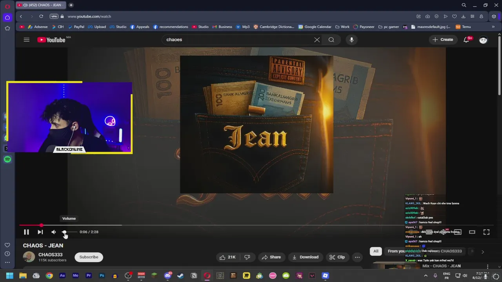The width and height of the screenshot is (502, 282).
Task: Open Adobe Photoshop from the taskbar
Action: click(x=102, y=276)
